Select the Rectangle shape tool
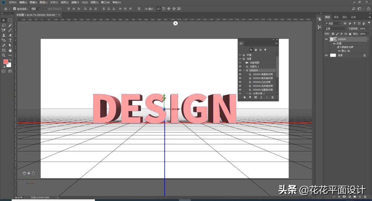Image resolution: width=372 pixels, height=201 pixels. [x=4, y=50]
